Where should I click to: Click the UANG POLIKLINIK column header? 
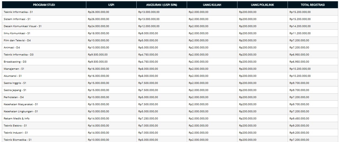click(x=262, y=5)
